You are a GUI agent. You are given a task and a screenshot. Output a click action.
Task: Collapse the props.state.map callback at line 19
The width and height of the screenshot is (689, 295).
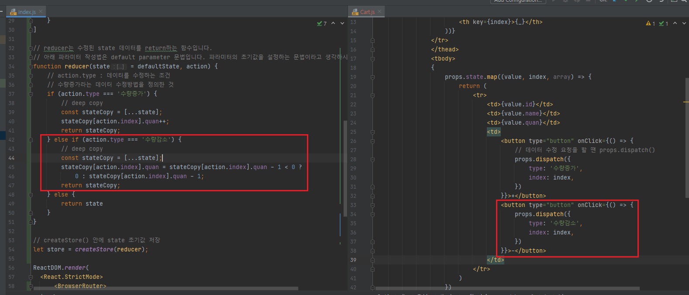pyautogui.click(x=372, y=77)
